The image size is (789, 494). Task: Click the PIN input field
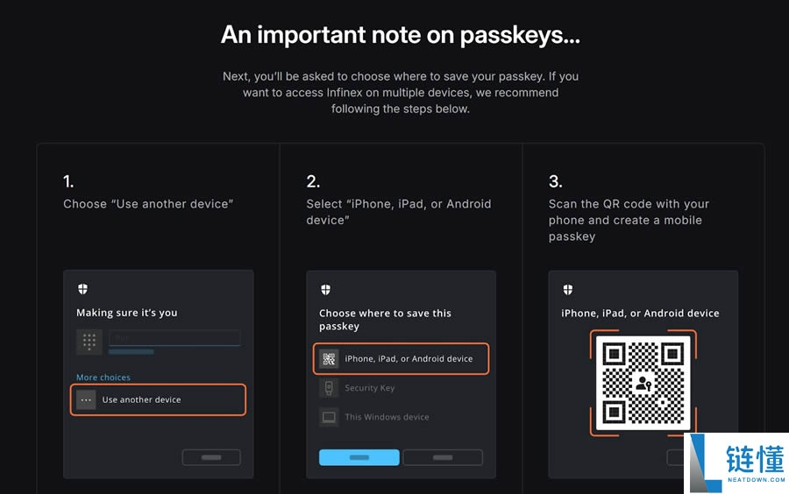174,337
